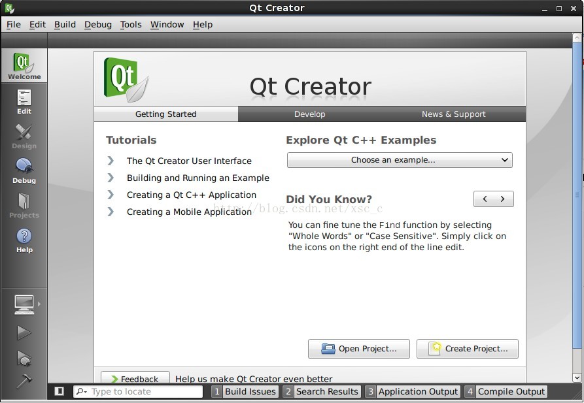Click the Qt Creator window icon
Viewport: 584px width, 403px height.
pos(9,8)
